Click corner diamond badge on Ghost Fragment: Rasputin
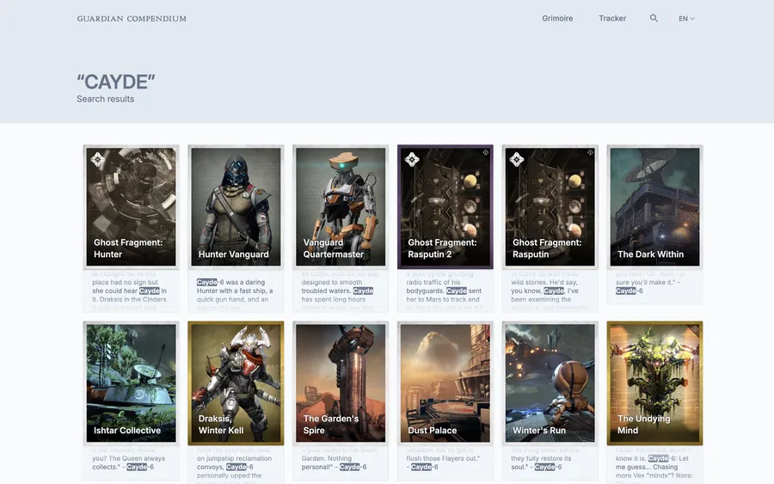 (590, 152)
